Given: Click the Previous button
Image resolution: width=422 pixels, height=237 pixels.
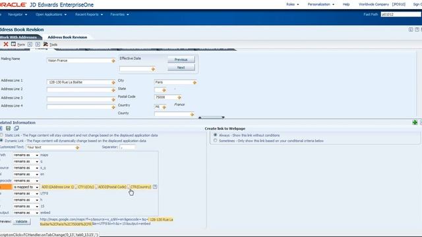Looking at the screenshot, I should pyautogui.click(x=181, y=59).
